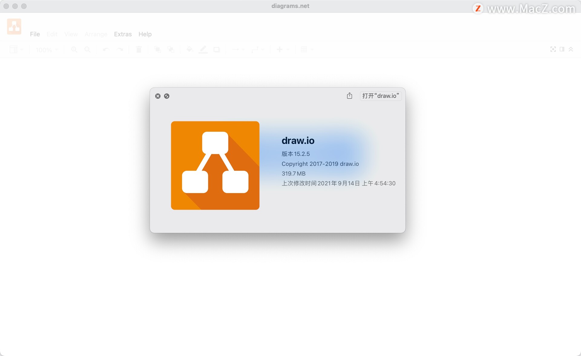Screen dimensions: 581x356
Task: Open the table grid dropdown
Action: pyautogui.click(x=307, y=49)
